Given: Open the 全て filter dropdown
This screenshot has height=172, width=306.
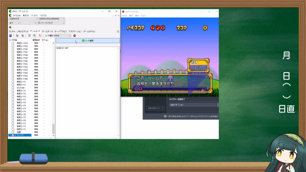Looking at the screenshot, I should click(x=14, y=23).
